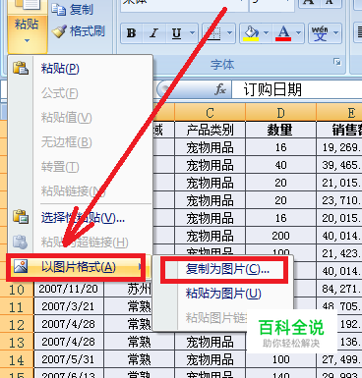Select row 14 header

pos(17,360)
